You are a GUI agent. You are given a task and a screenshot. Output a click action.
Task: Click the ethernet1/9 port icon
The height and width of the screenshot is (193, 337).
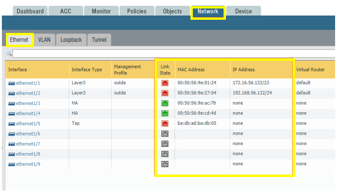(11, 165)
